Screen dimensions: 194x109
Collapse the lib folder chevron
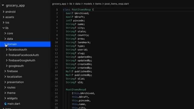[x=3, y=28]
